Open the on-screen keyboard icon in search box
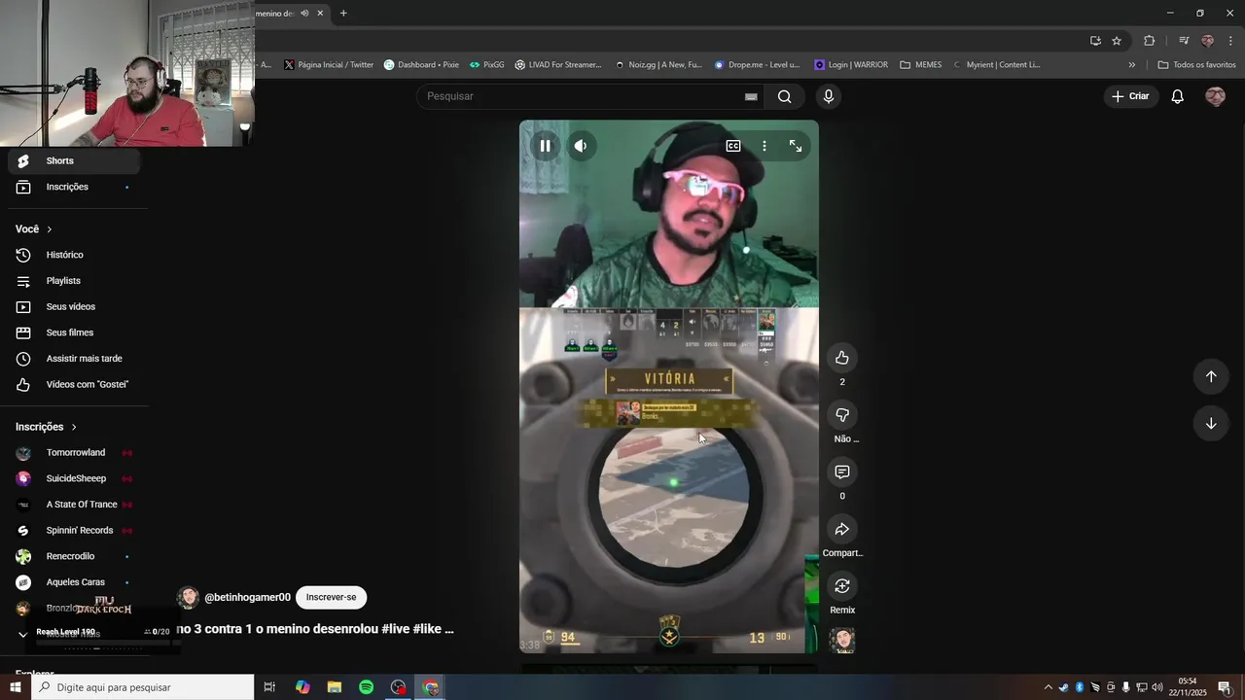1245x700 pixels. [x=751, y=96]
